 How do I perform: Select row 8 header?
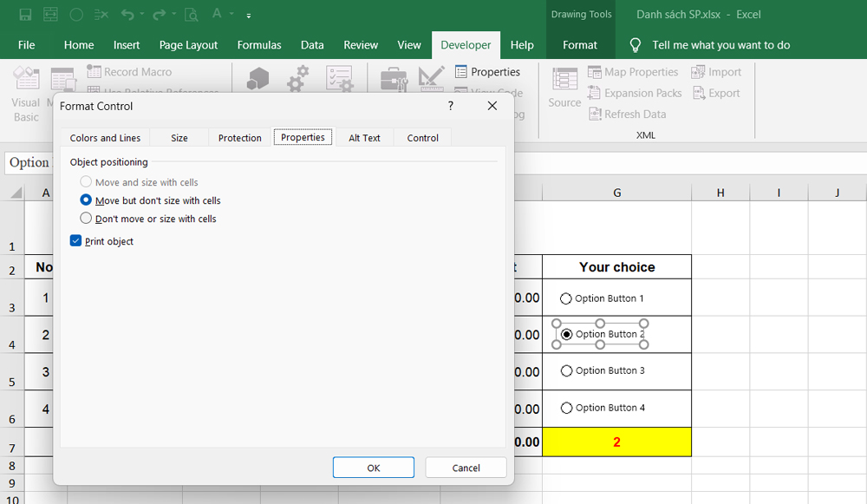12,466
